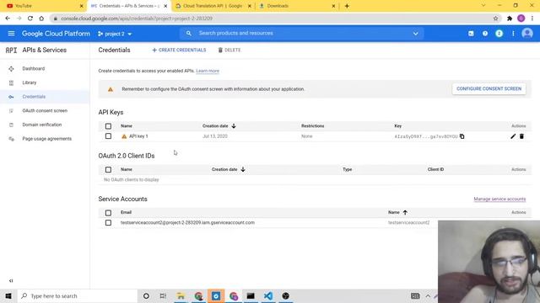Go back in the browser
This screenshot has height=303, width=540.
coord(8,19)
